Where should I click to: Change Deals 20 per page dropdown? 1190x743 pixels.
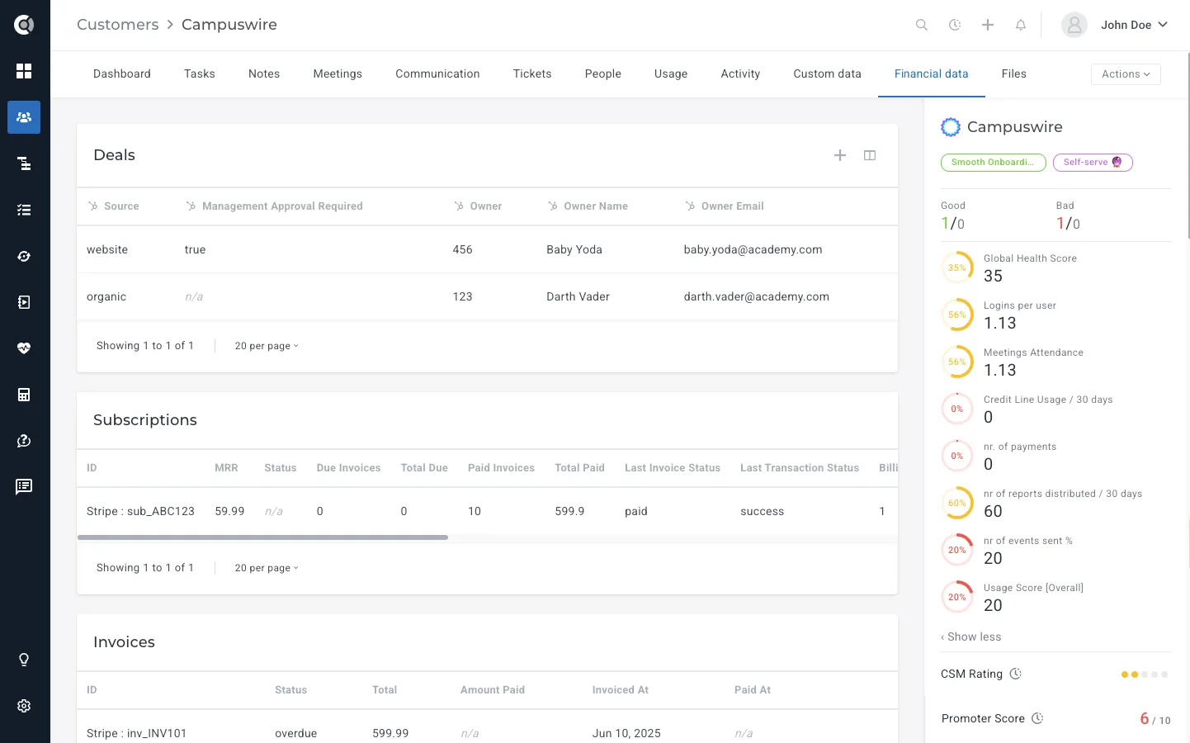(267, 346)
